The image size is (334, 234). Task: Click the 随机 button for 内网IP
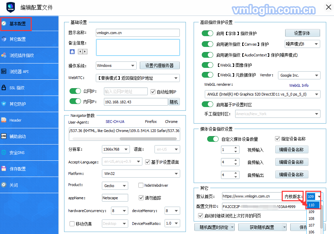[x=174, y=102]
